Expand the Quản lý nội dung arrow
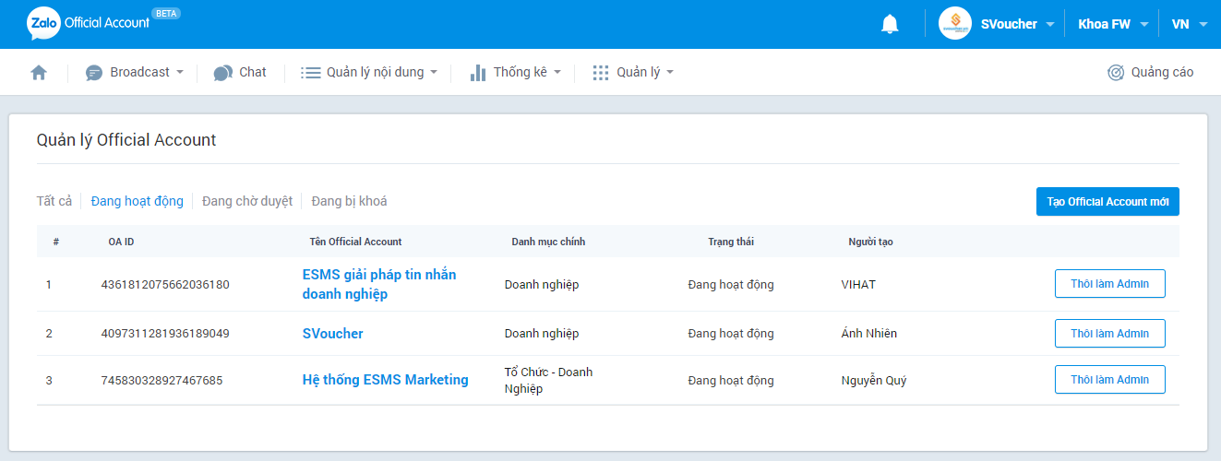Image resolution: width=1221 pixels, height=461 pixels. (434, 73)
